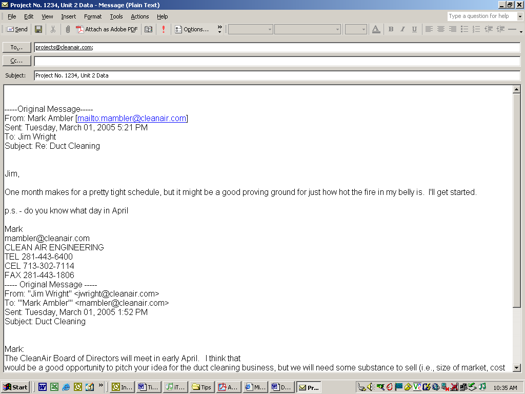This screenshot has width=525, height=394.
Task: Switch to the 'Ti...' Word taskbar button
Action: pyautogui.click(x=149, y=387)
